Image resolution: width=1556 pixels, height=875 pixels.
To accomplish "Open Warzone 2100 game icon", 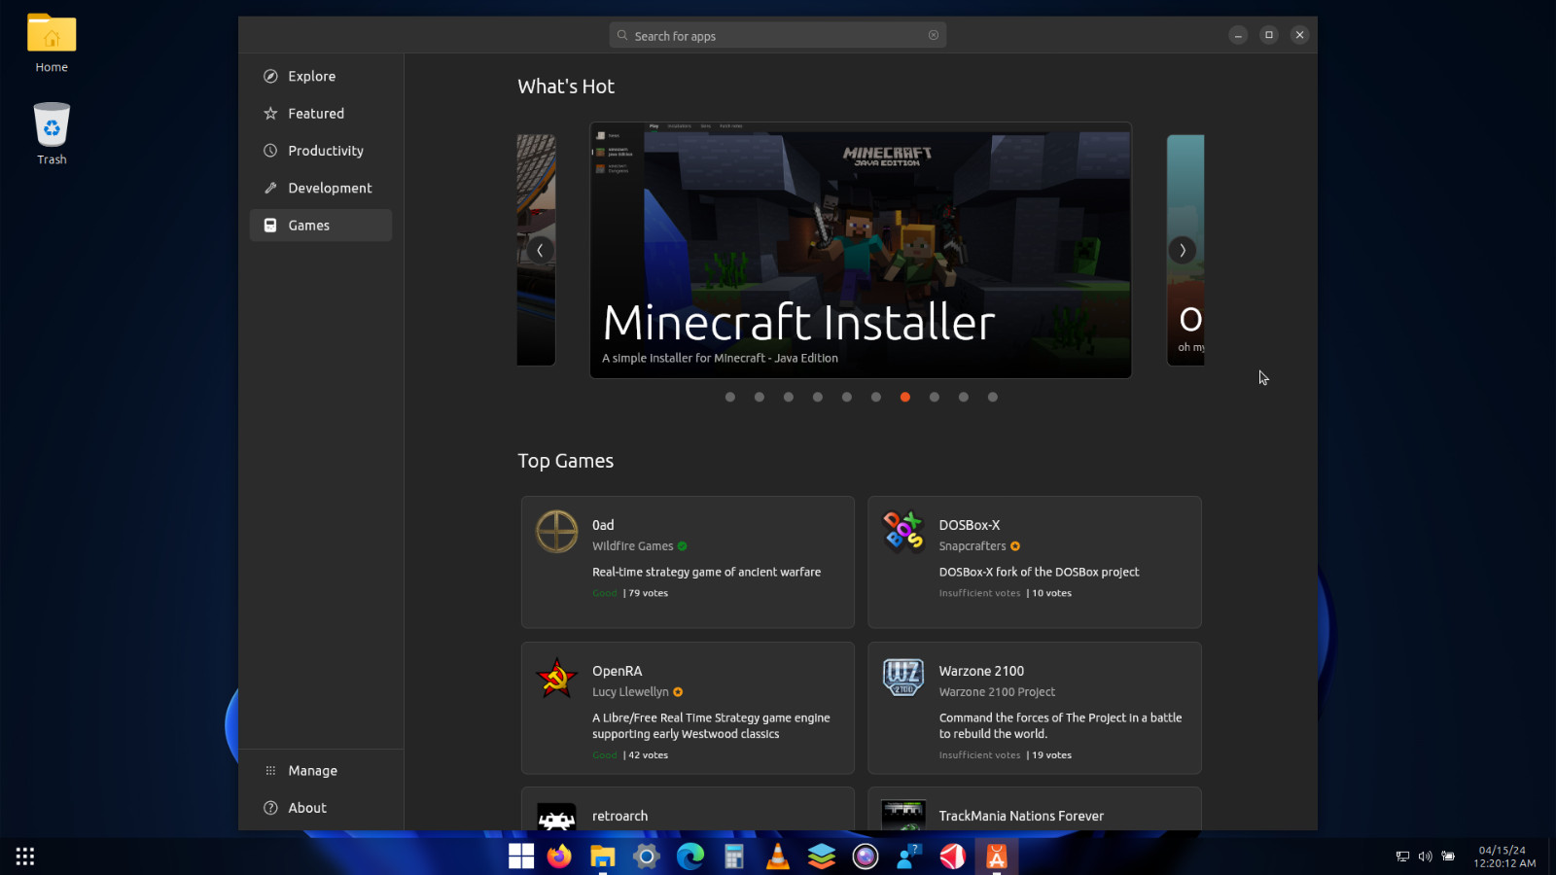I will [x=903, y=678].
